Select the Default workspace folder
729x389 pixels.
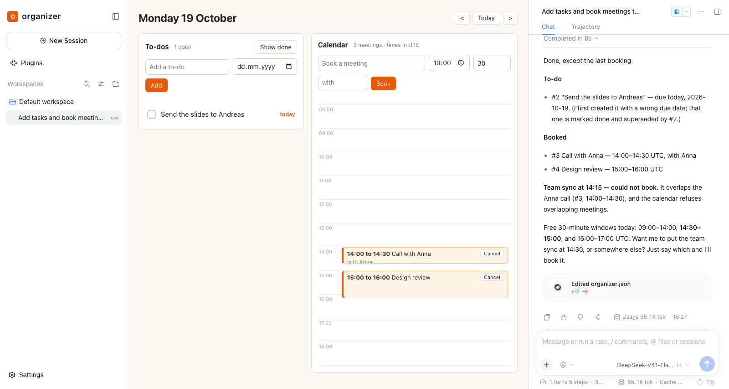(63, 102)
